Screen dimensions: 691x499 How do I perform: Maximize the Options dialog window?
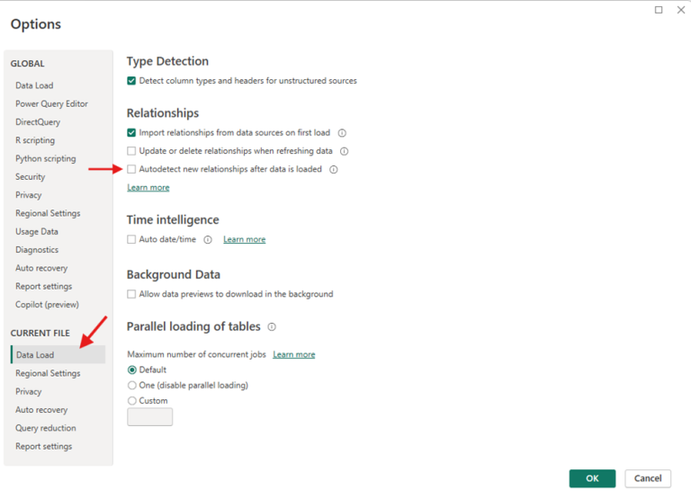pos(659,10)
